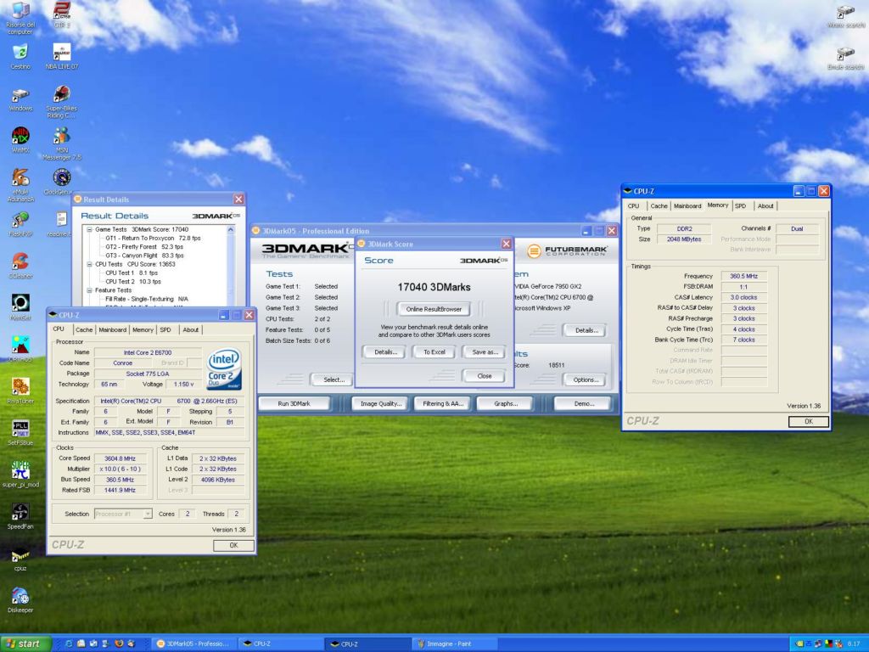Open MSN Messenger 7.5 shortcut
The image size is (869, 652).
(62, 143)
